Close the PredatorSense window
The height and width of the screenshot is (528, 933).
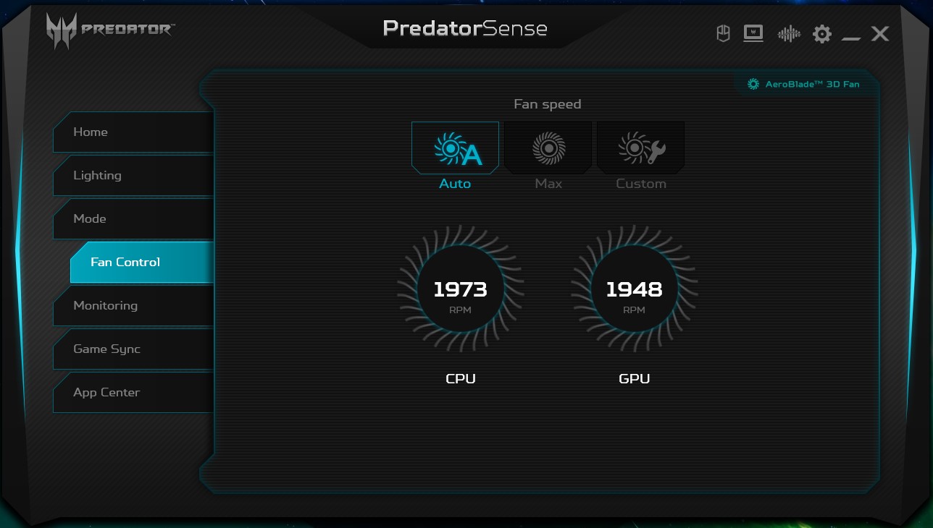(880, 33)
